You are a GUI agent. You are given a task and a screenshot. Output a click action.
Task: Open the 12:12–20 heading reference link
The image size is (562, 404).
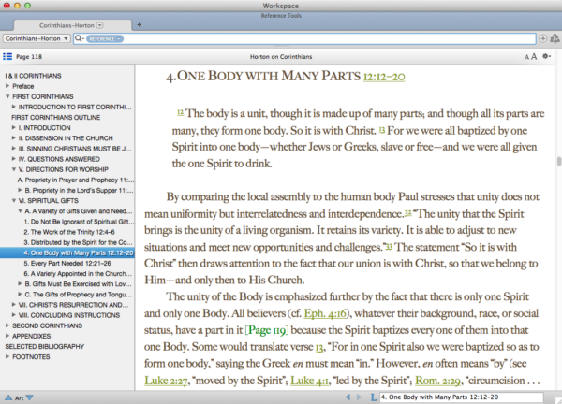pyautogui.click(x=384, y=77)
